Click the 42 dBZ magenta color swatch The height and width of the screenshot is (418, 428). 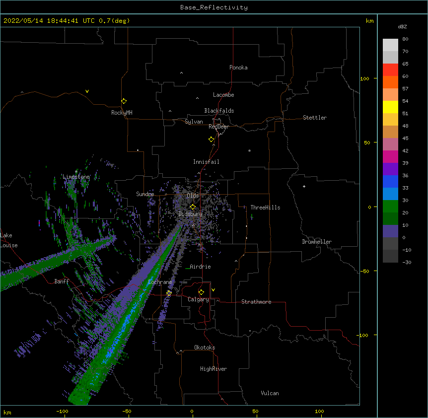click(390, 156)
